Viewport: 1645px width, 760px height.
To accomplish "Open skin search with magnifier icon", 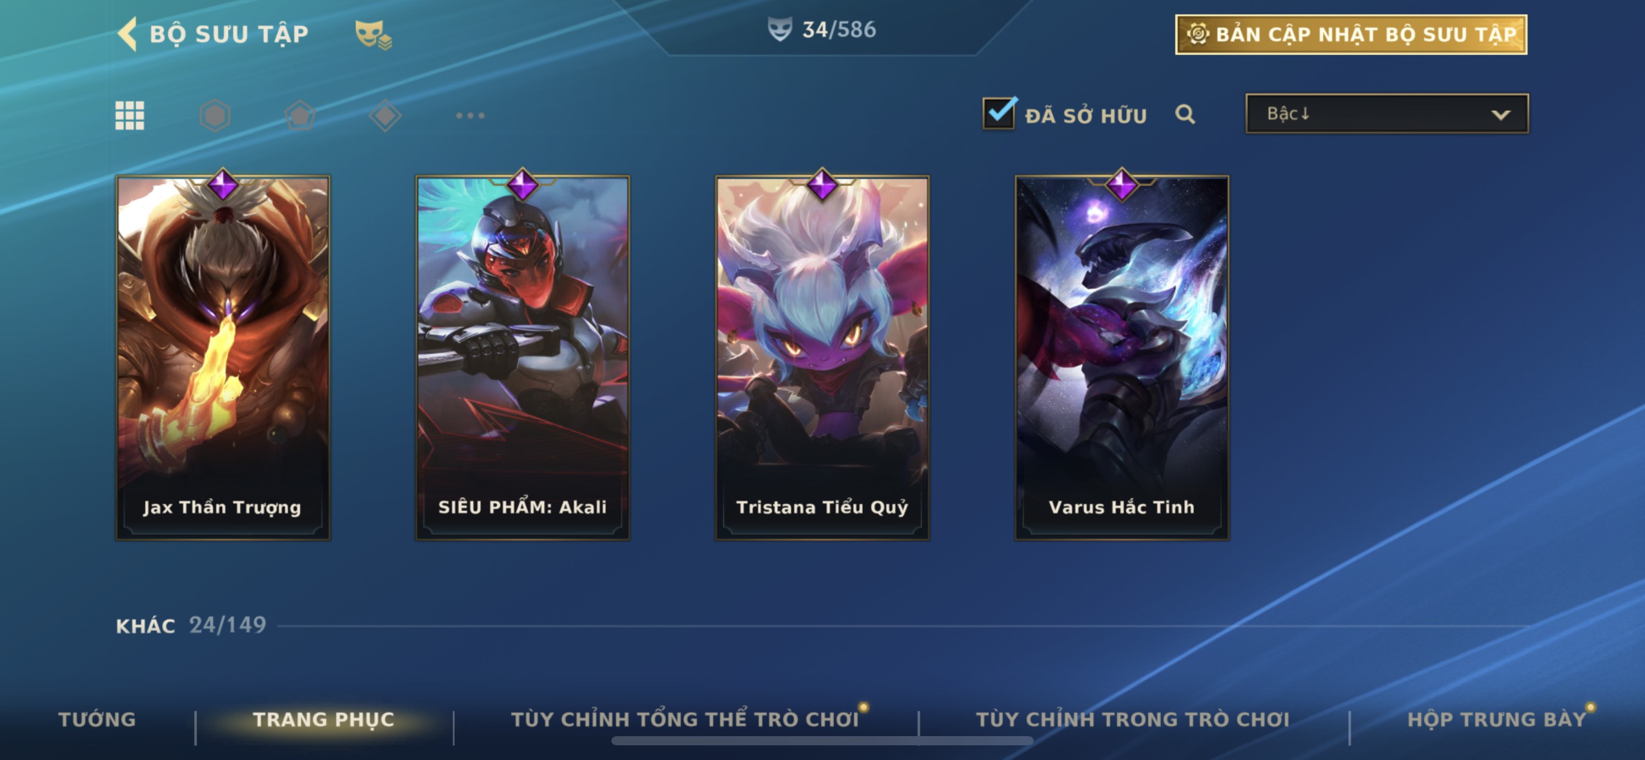I will pyautogui.click(x=1185, y=114).
